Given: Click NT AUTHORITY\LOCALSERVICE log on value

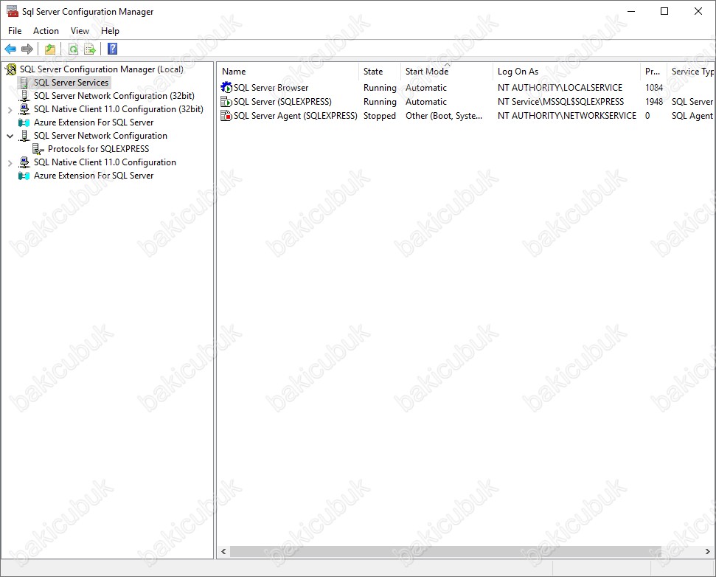Looking at the screenshot, I should click(560, 87).
